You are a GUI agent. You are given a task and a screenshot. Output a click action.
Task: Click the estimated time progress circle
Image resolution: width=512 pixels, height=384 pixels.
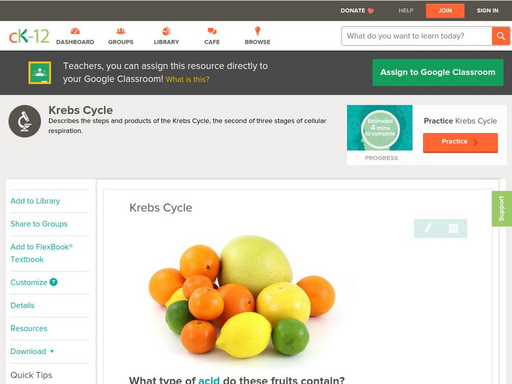click(380, 127)
